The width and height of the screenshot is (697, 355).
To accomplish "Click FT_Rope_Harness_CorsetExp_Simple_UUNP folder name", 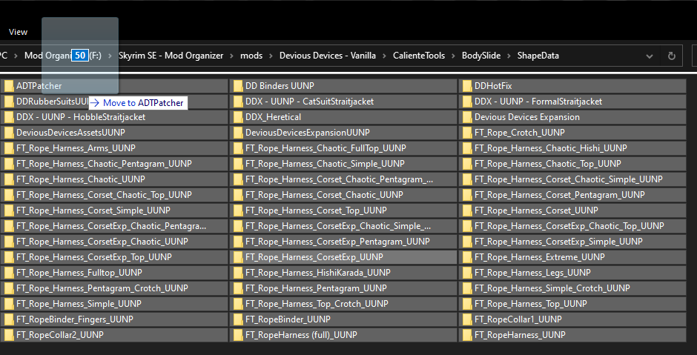I will 558,242.
